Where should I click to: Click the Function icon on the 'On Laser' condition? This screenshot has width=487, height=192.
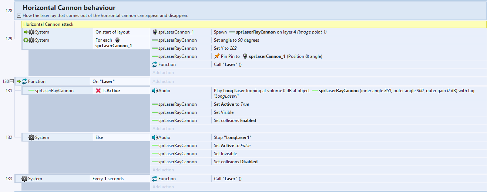tap(24, 81)
